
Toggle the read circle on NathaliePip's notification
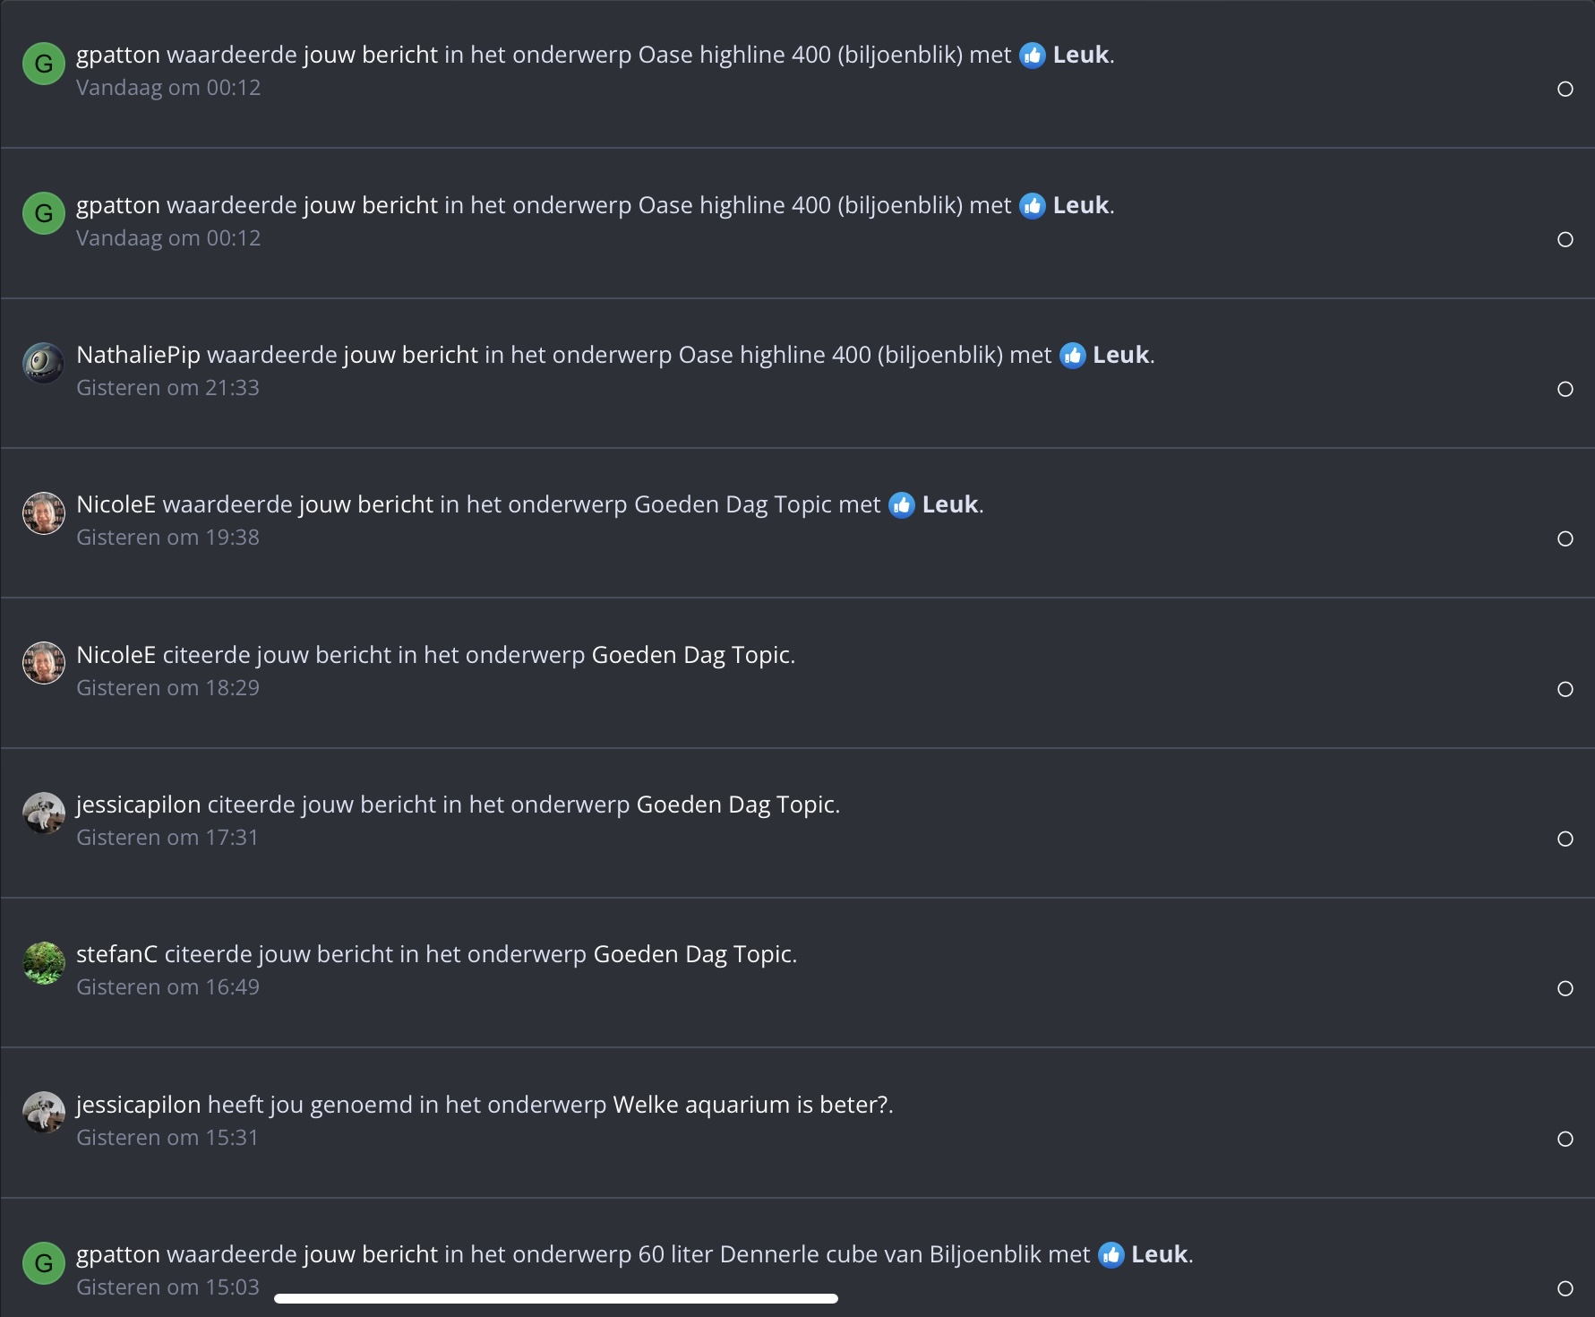(x=1565, y=389)
